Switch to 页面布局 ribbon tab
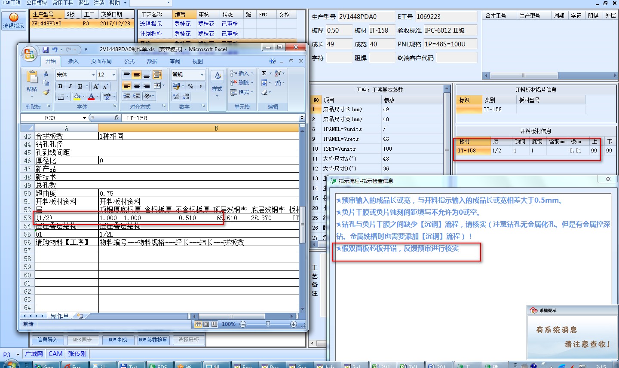Screen dimensions: 619x368 101,61
